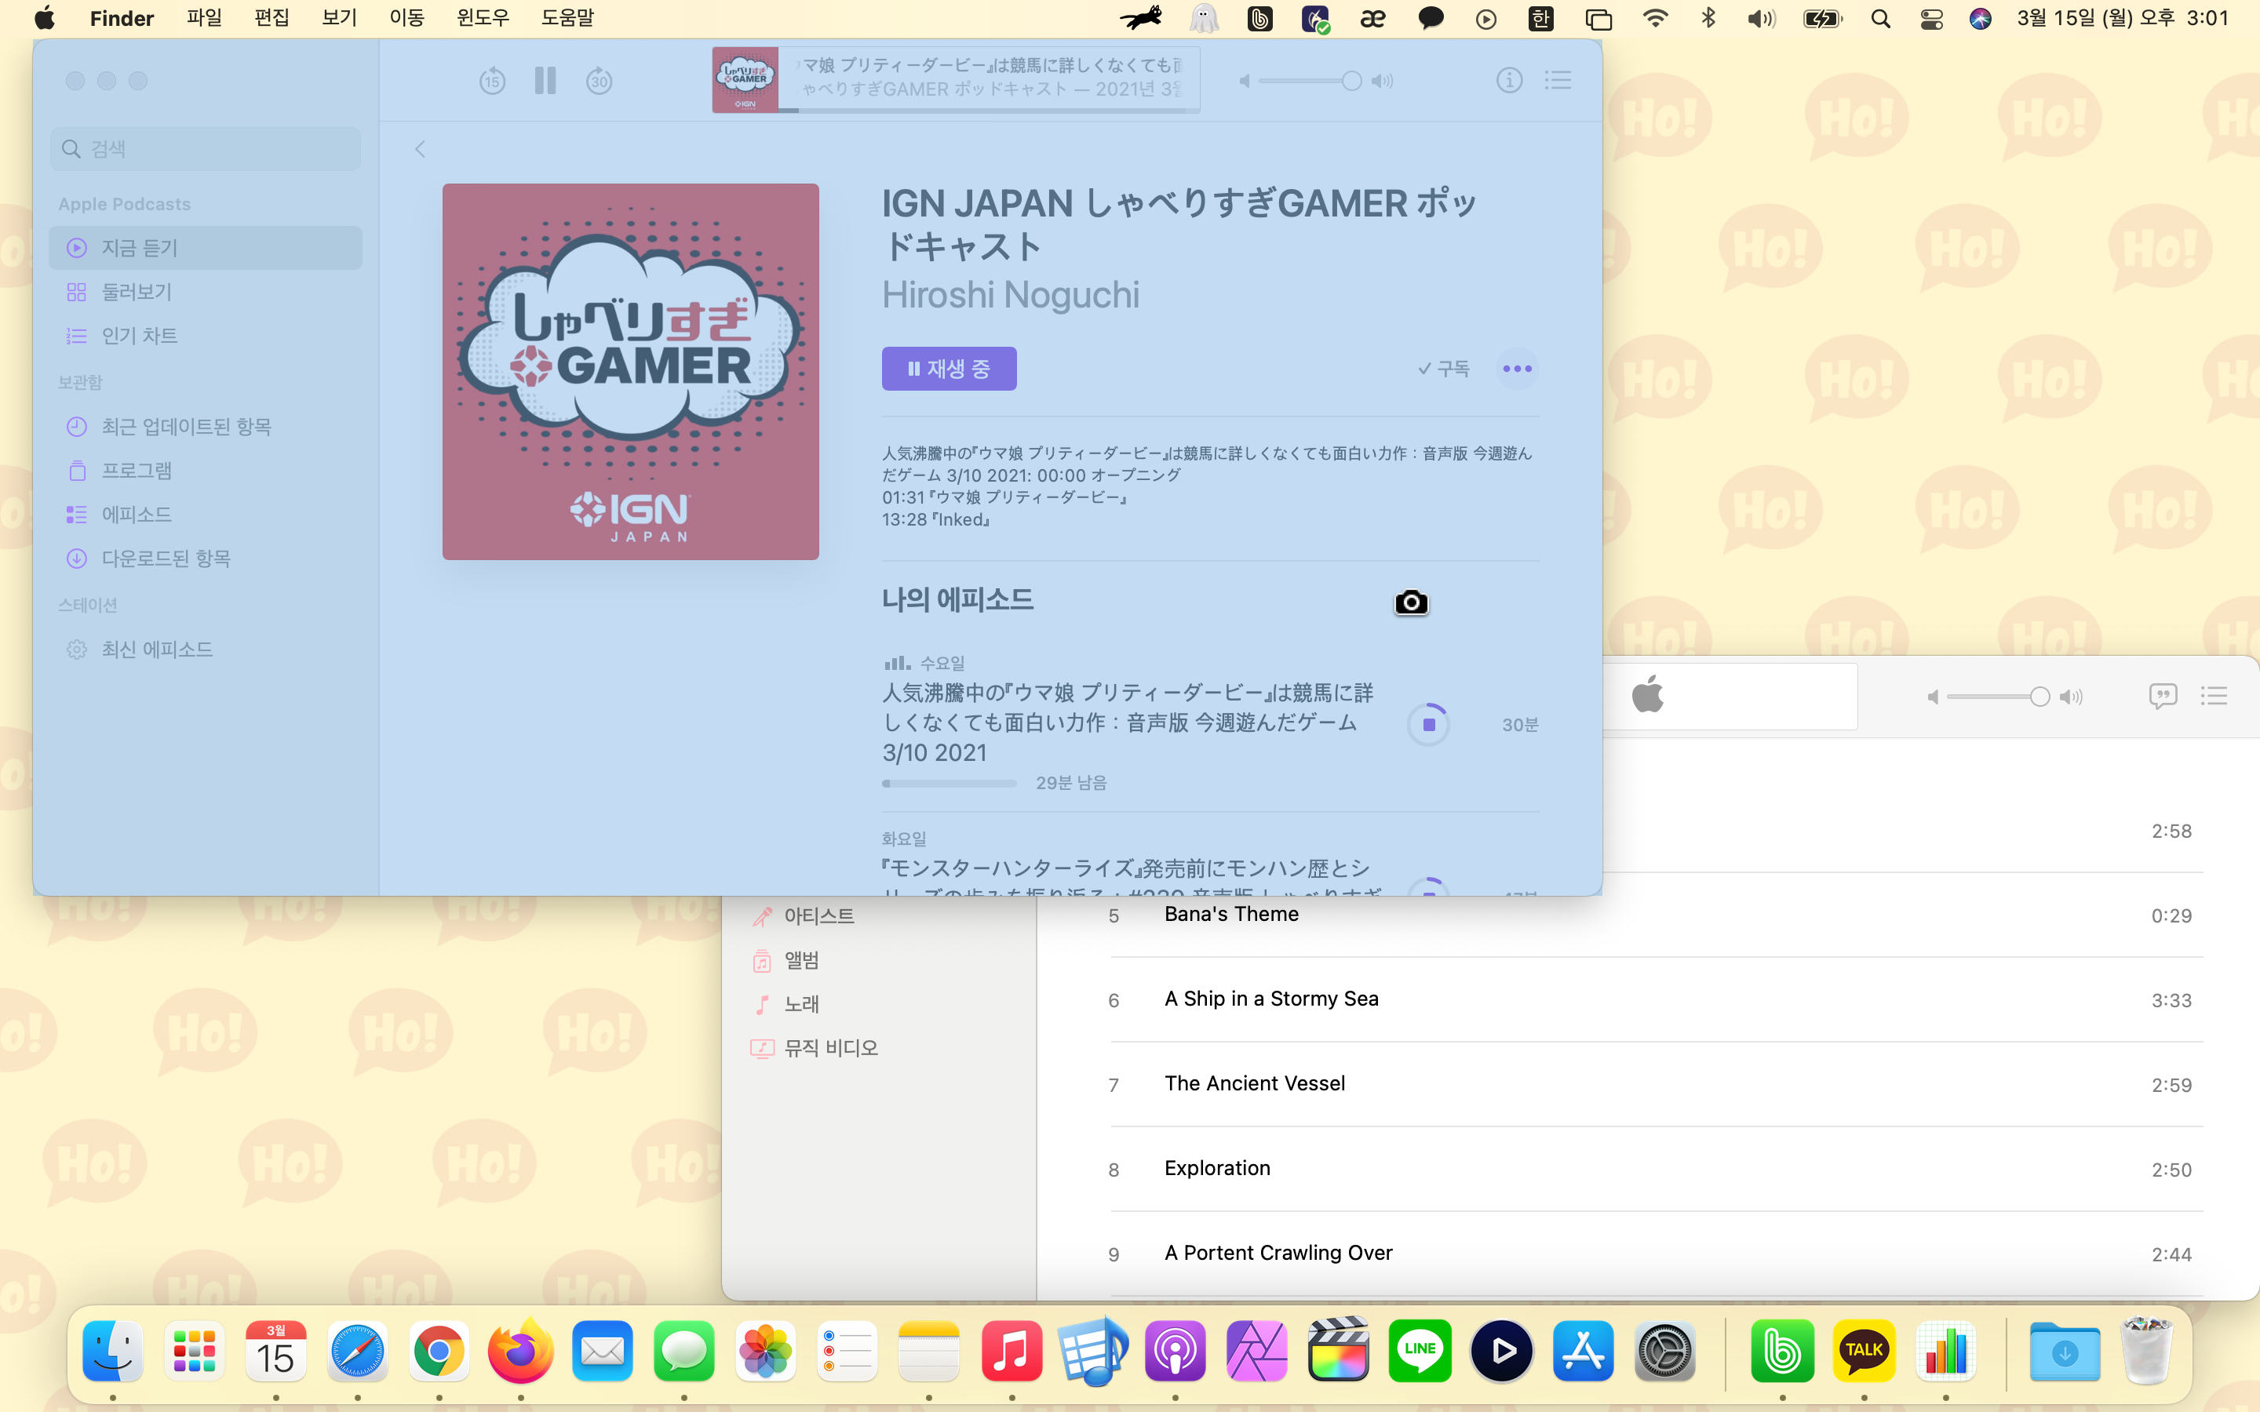
Task: Click the 3/10 2021 episode progress bar
Action: click(x=949, y=784)
